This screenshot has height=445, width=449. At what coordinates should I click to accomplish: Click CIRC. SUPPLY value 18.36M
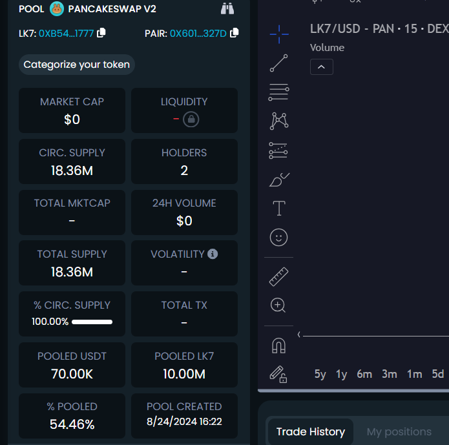(72, 171)
